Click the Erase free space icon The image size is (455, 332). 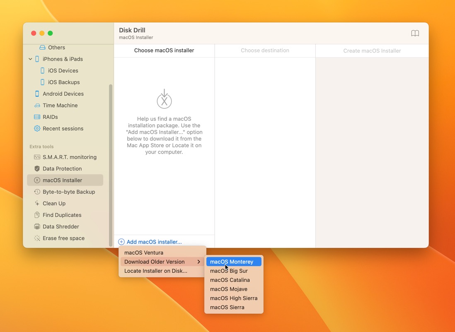[x=37, y=238]
